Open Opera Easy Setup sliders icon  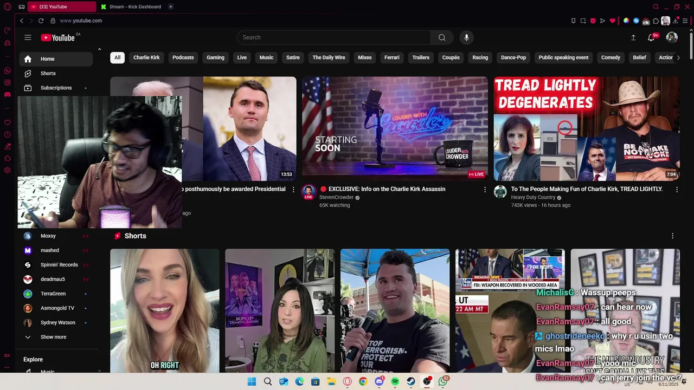(685, 21)
